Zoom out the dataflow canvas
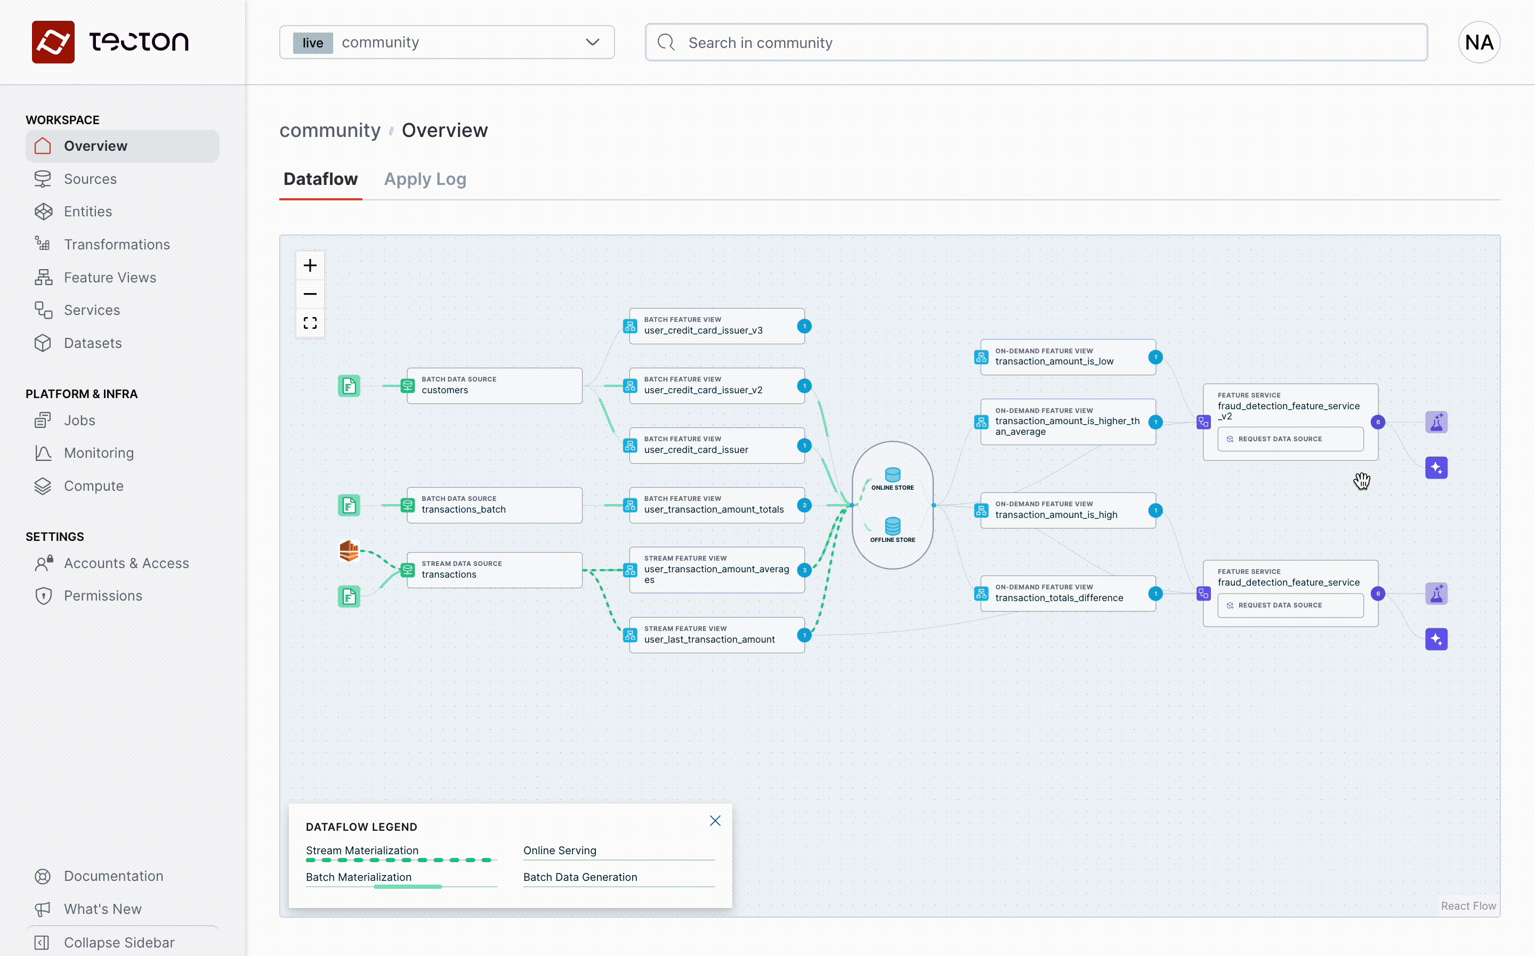 (310, 294)
